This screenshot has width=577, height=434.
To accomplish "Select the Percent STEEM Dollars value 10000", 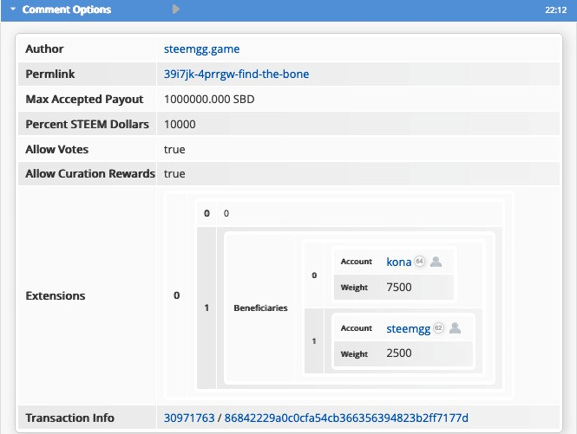I will pyautogui.click(x=180, y=124).
